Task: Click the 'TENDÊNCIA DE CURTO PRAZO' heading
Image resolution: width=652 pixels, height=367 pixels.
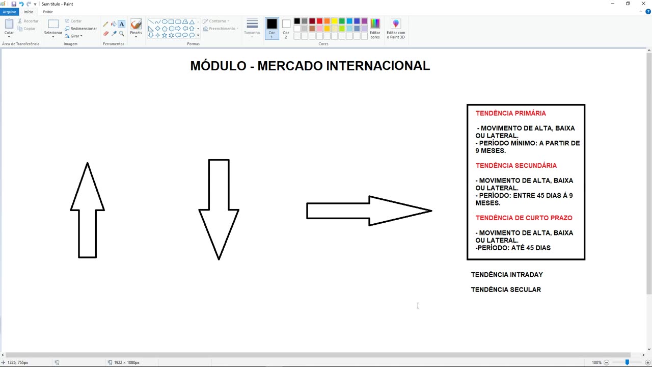Action: [x=524, y=218]
